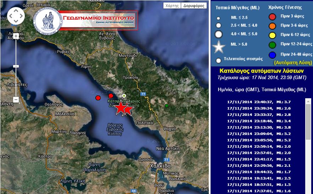Pan the map up with arrow control

(16, 10)
